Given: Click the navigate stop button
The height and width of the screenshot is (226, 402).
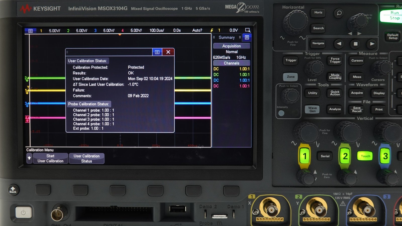Looking at the screenshot, I should tap(356, 44).
